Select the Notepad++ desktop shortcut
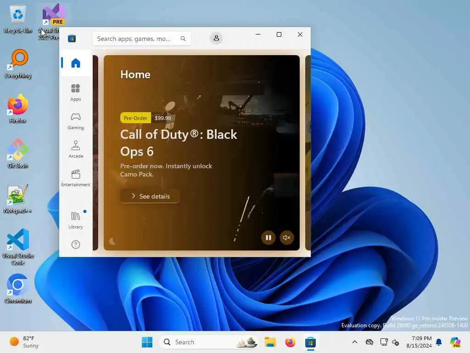This screenshot has height=353, width=470. pyautogui.click(x=18, y=199)
